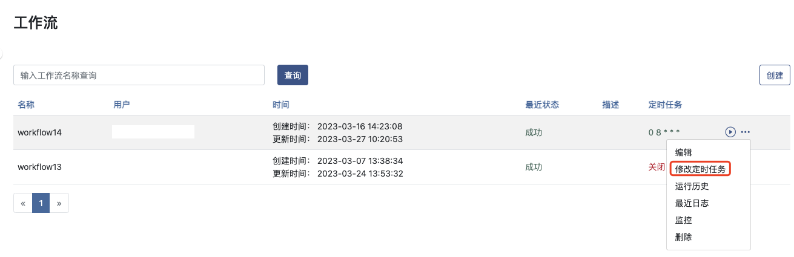Click the 时间 column header
Screen dimensions: 794x257
pyautogui.click(x=281, y=105)
